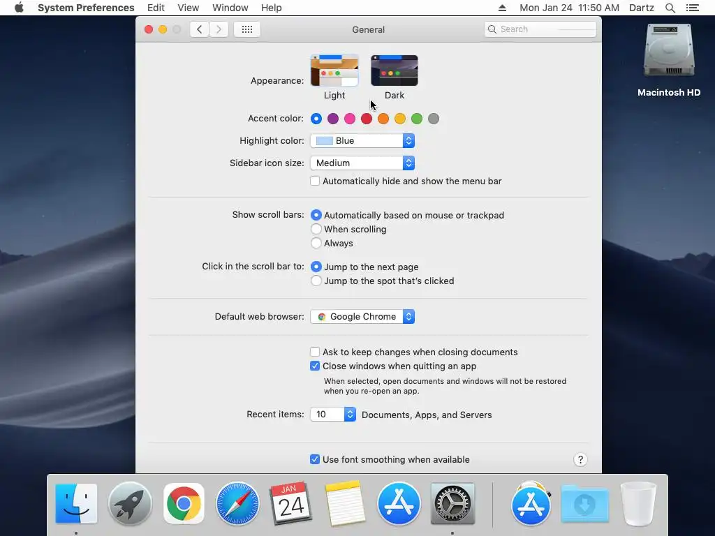Open help with the question mark button

580,459
